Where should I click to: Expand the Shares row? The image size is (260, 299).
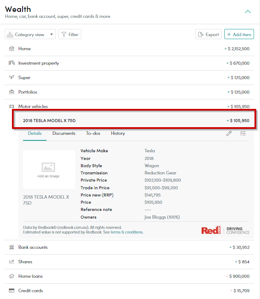click(x=129, y=262)
